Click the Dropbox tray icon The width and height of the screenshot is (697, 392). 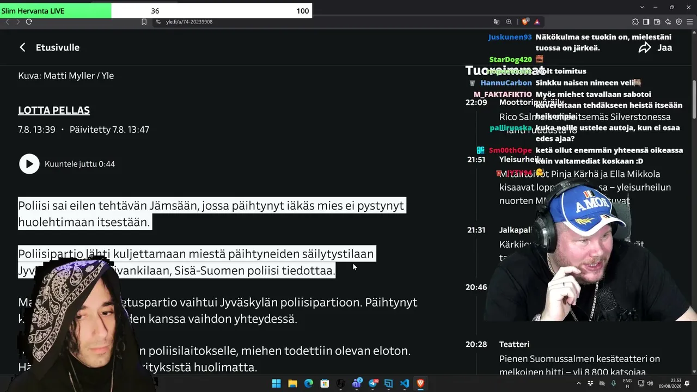tap(590, 383)
